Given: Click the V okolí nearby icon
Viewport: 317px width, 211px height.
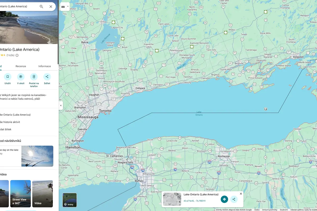Looking at the screenshot, I should click(x=21, y=77).
